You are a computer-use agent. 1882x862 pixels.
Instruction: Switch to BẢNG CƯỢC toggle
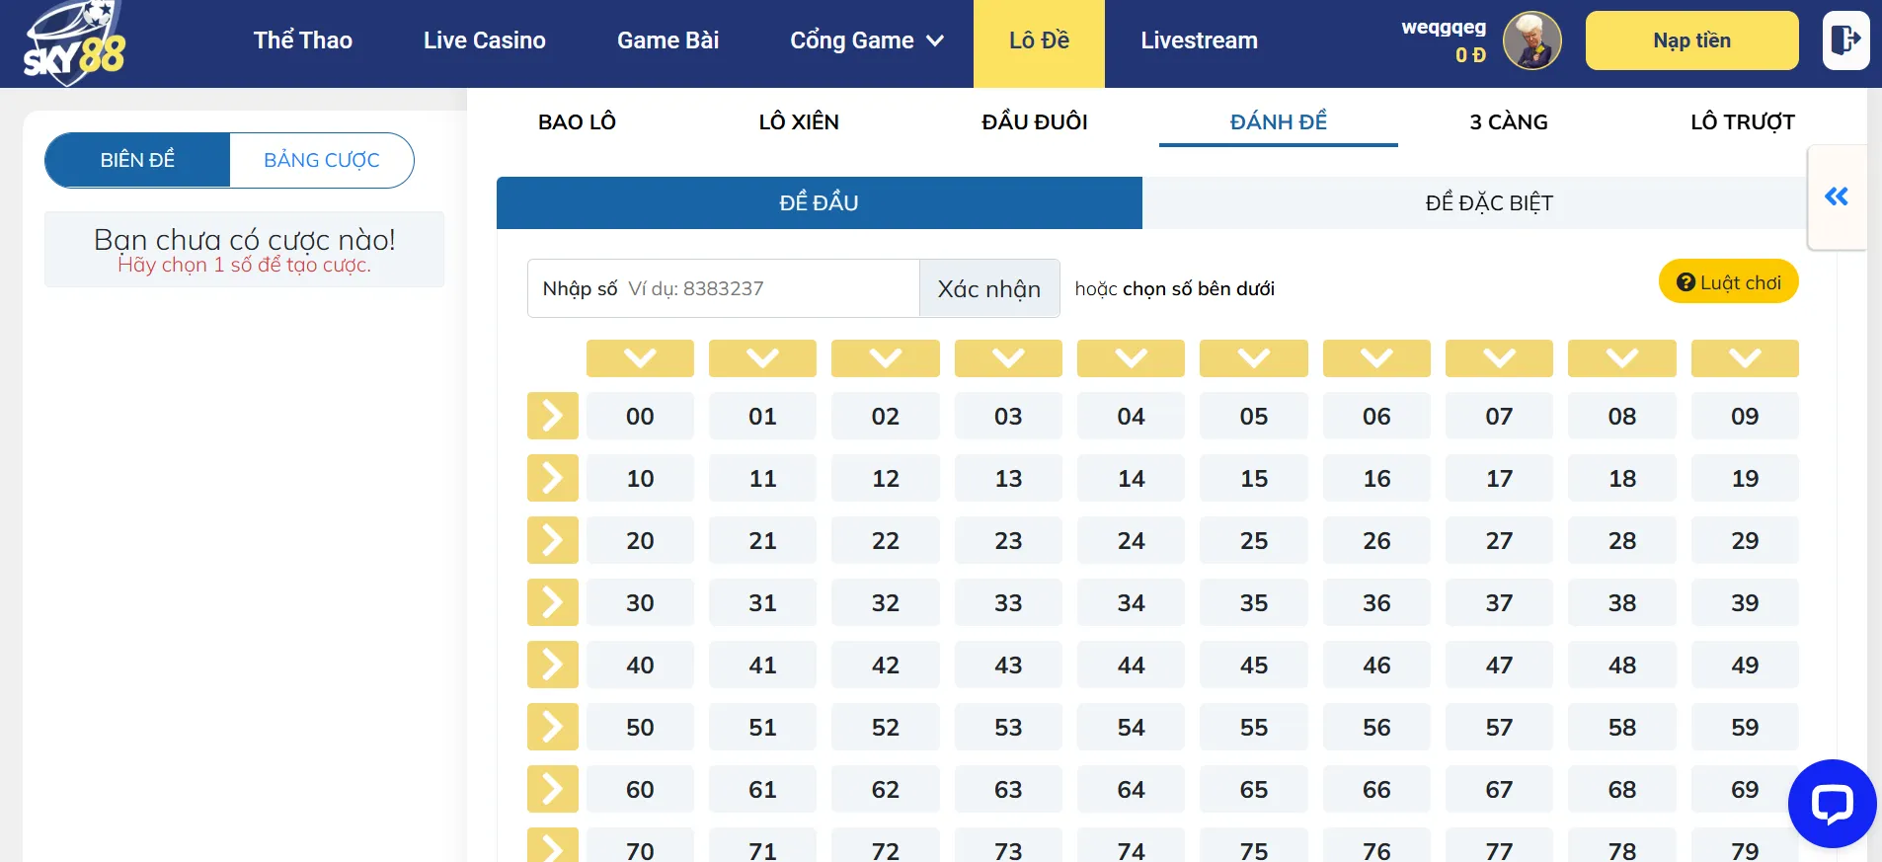point(321,160)
